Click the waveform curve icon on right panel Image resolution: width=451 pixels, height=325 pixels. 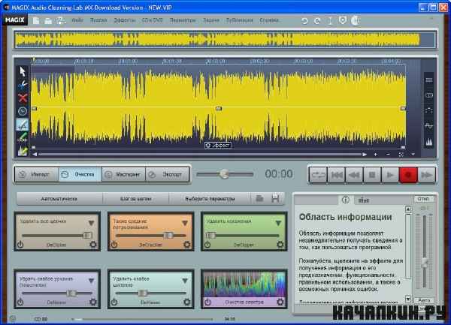pos(429,125)
